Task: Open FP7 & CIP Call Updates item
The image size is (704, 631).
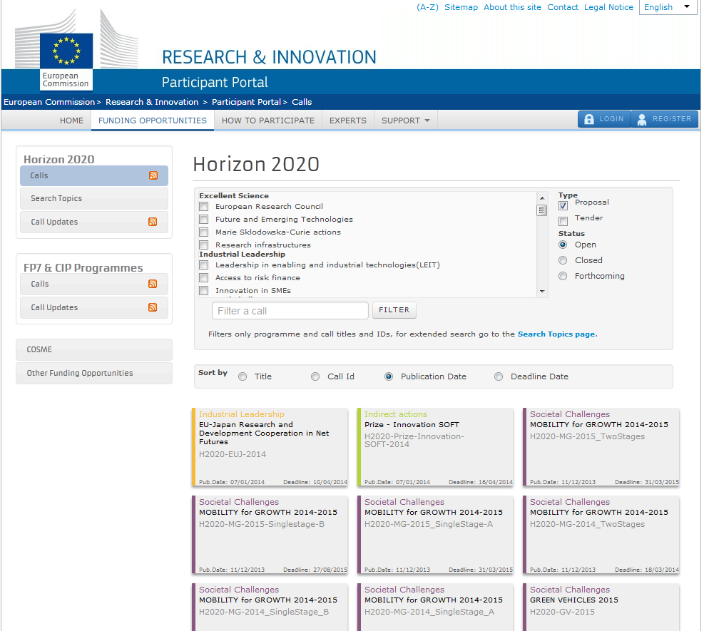Action: coord(94,307)
